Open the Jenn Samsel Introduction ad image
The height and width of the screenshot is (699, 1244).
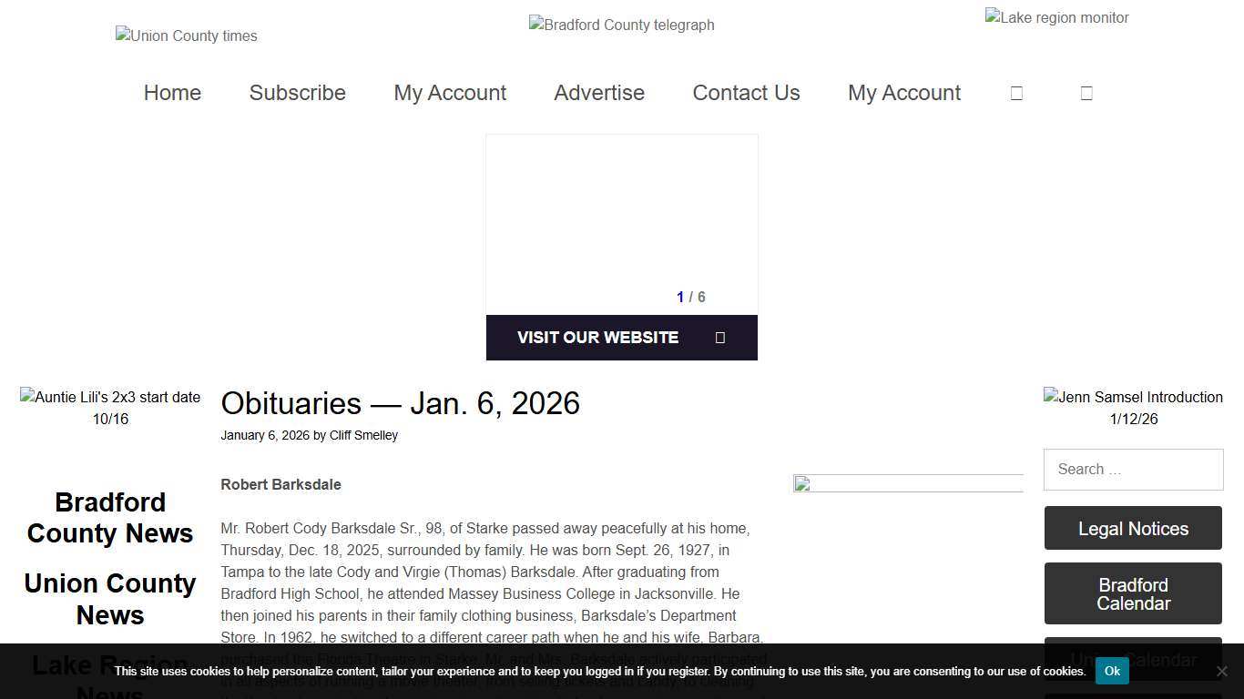coord(1133,408)
